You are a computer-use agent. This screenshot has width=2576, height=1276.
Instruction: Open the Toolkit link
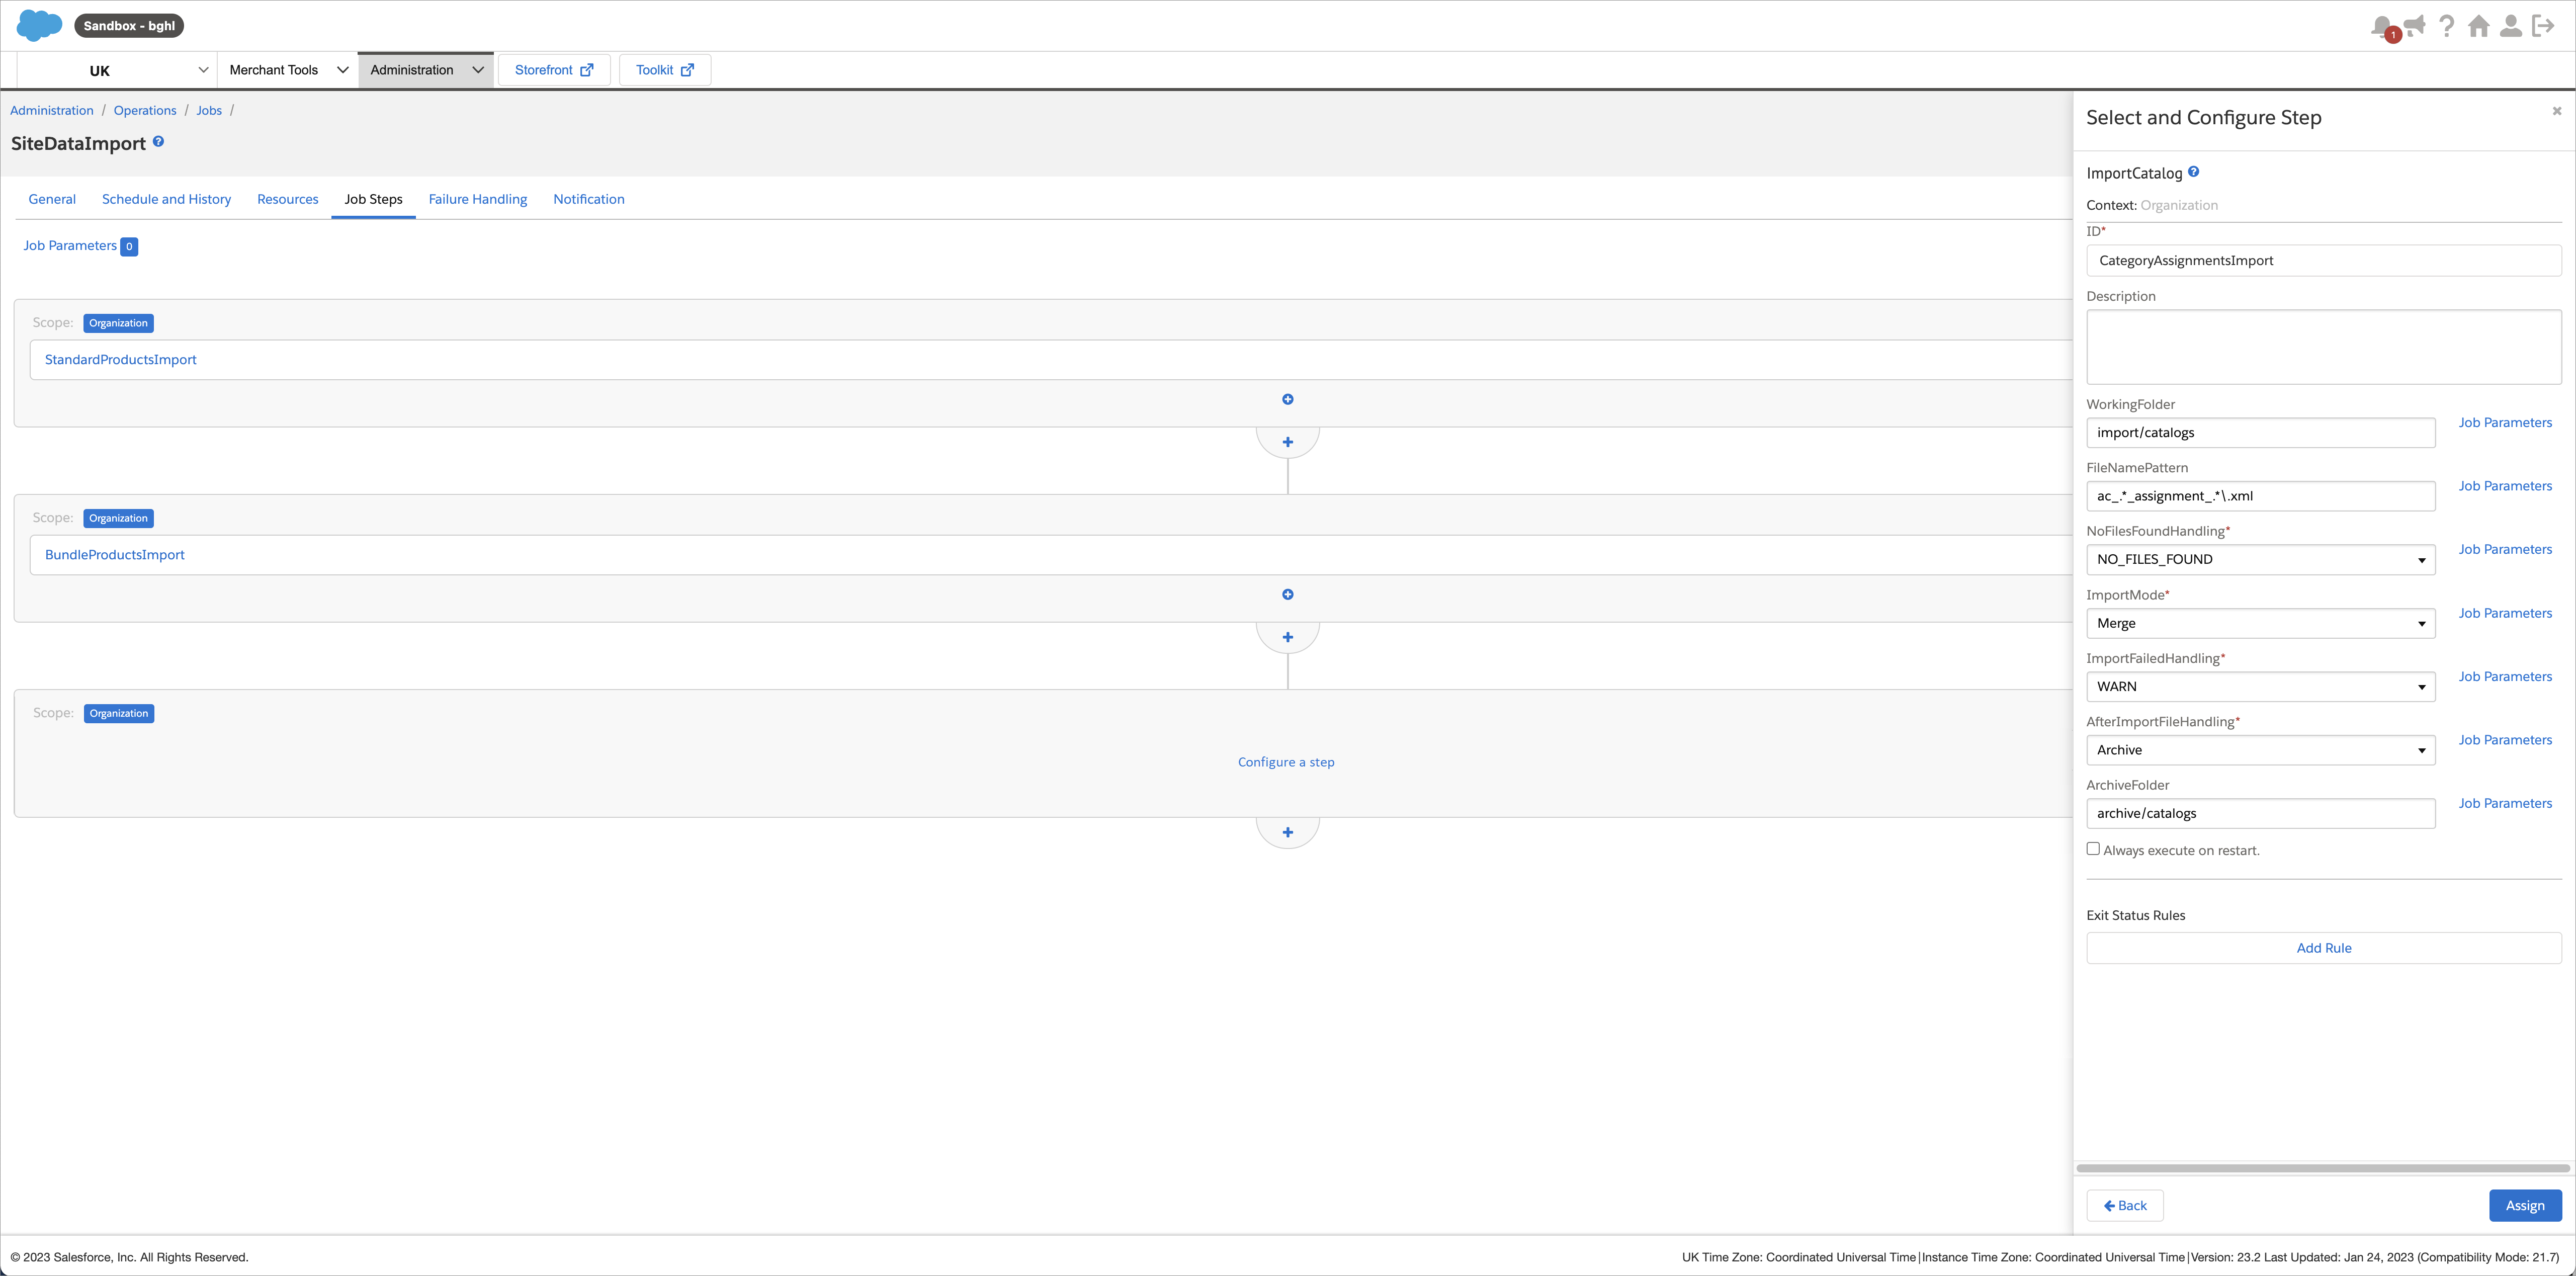click(x=664, y=70)
